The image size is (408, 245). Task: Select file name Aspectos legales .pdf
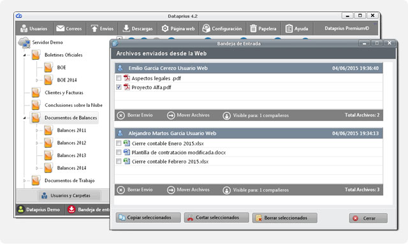(156, 78)
